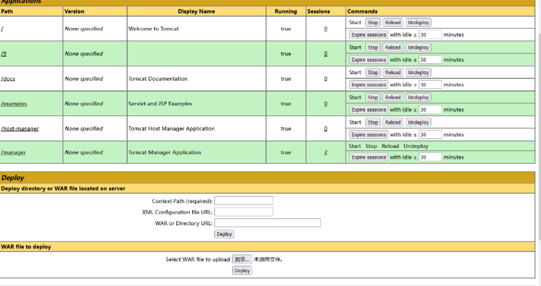541x286 pixels.
Task: Open session count link for /examples application
Action: (326, 103)
